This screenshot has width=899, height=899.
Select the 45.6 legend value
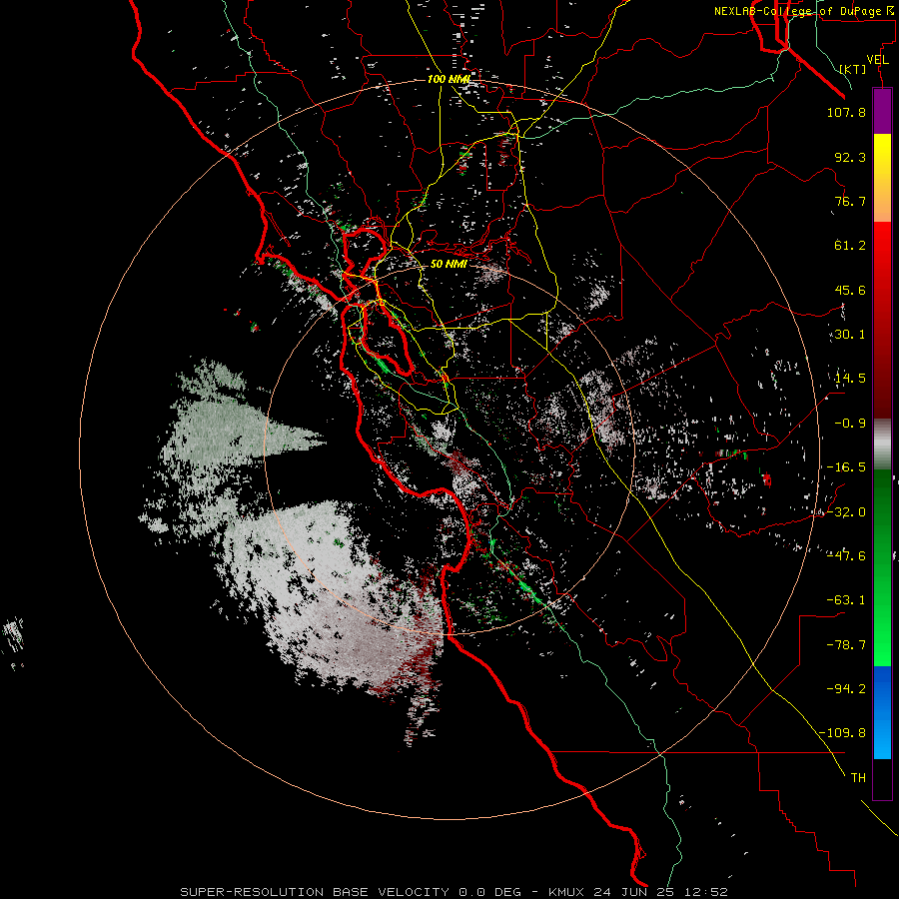(x=850, y=290)
